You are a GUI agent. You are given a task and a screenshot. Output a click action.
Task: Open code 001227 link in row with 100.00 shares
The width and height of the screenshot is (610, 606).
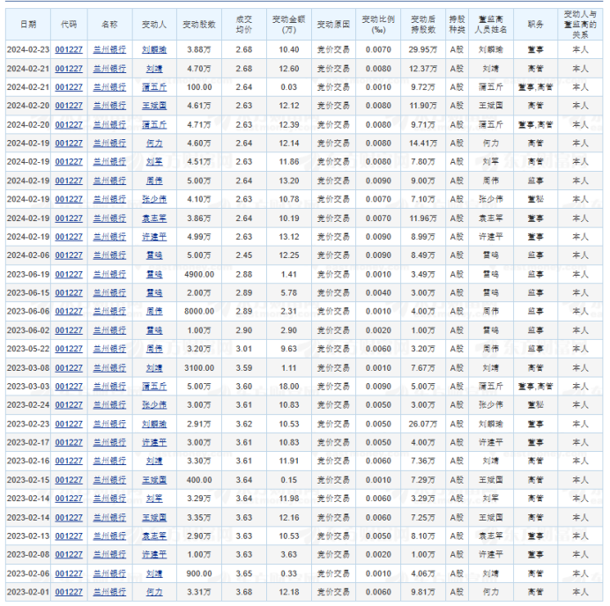(69, 87)
